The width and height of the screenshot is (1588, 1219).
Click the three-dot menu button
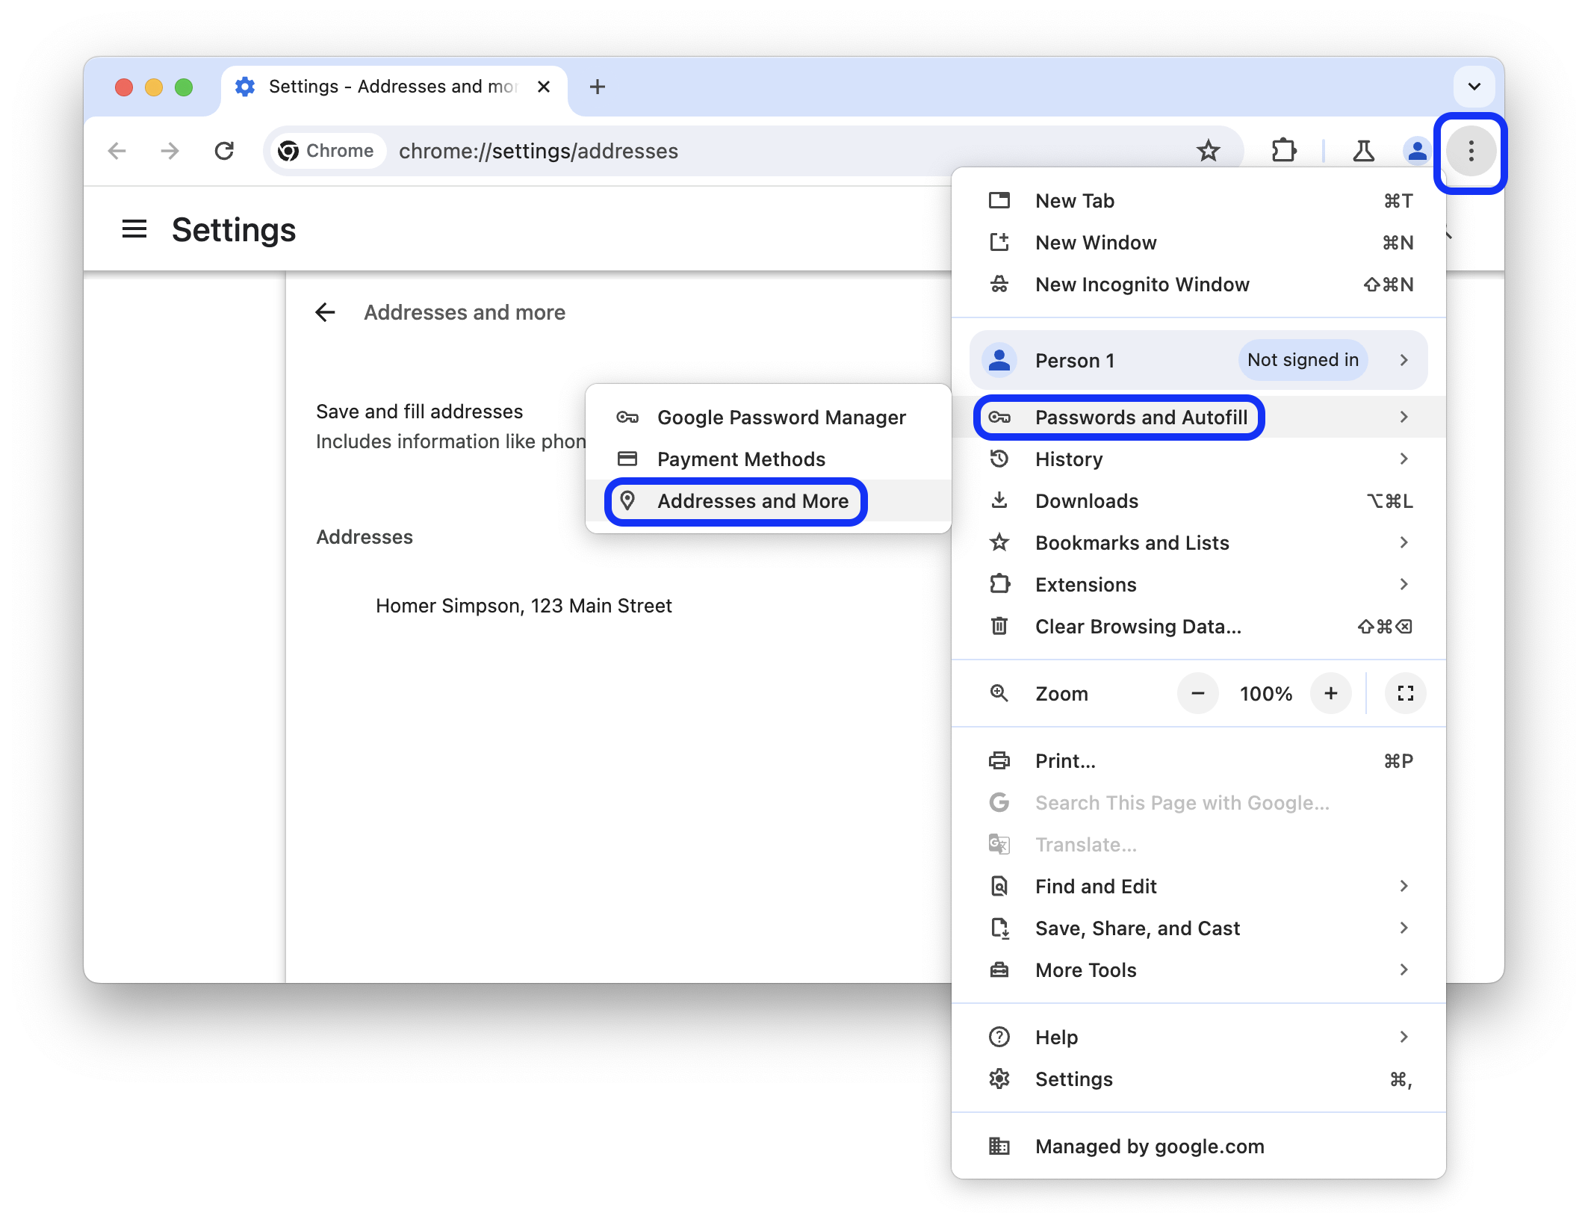[x=1473, y=151]
